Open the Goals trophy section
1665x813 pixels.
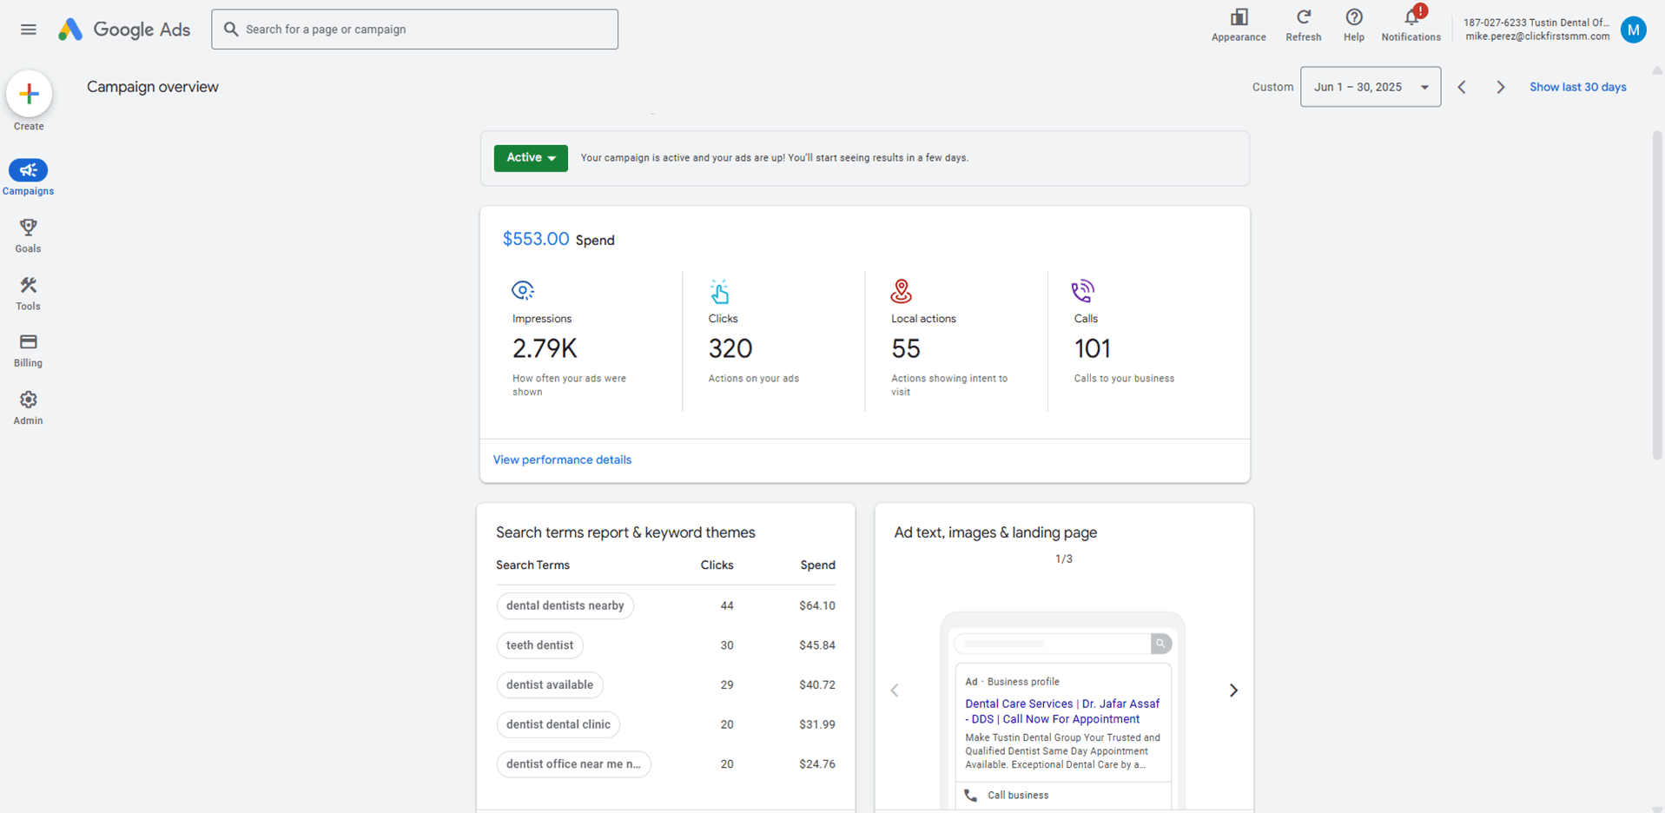[x=28, y=235]
